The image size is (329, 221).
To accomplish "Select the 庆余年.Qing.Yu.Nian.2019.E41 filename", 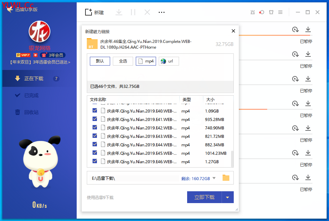I will pos(142,119).
